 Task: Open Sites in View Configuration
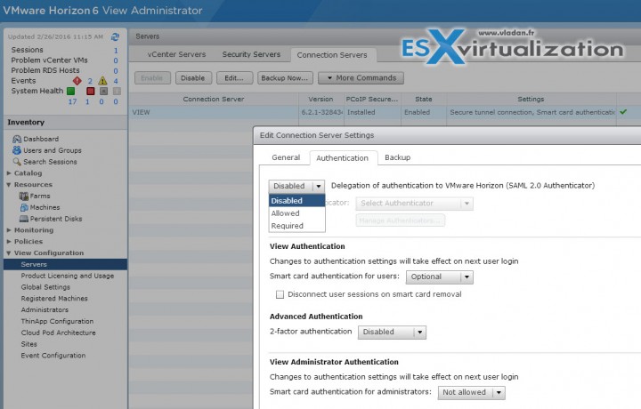coord(29,344)
